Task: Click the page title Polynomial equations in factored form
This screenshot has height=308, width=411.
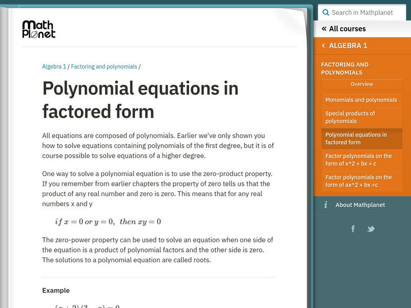Action: click(140, 100)
